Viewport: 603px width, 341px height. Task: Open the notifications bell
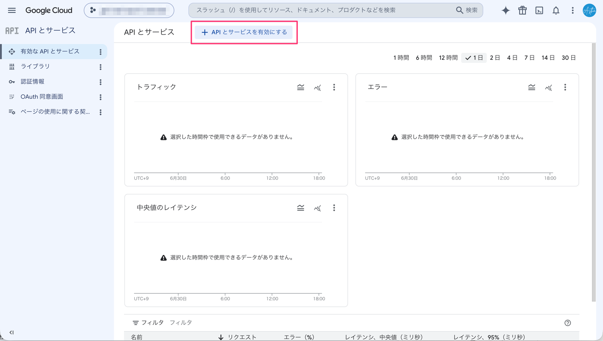click(556, 10)
